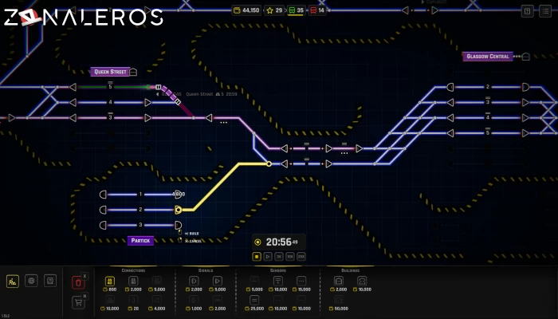
Task: Set game speed to 3x
Action: tap(279, 256)
